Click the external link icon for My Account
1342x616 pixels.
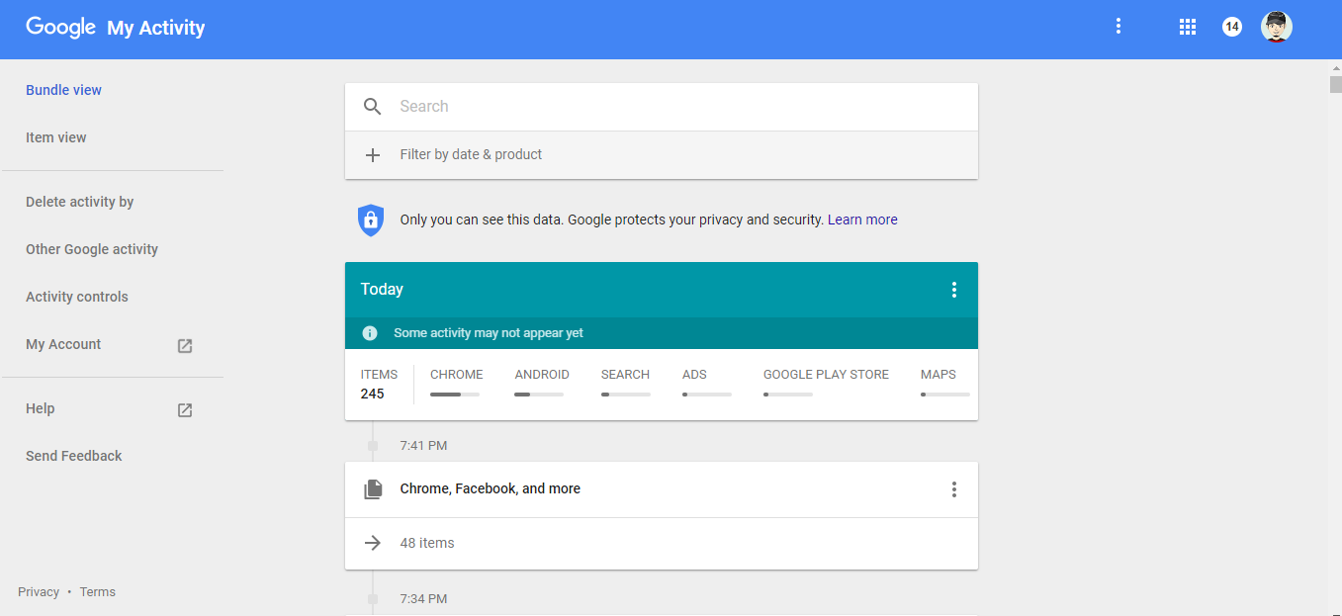tap(185, 346)
